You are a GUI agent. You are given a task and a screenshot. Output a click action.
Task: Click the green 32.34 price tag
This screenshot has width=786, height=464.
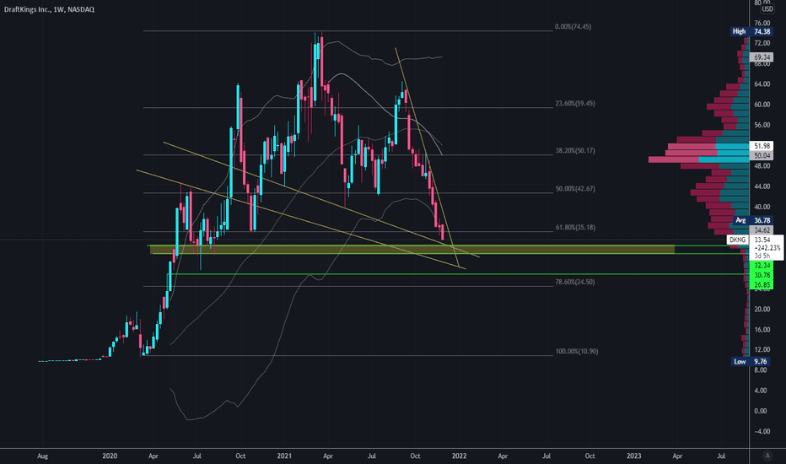[x=762, y=266]
